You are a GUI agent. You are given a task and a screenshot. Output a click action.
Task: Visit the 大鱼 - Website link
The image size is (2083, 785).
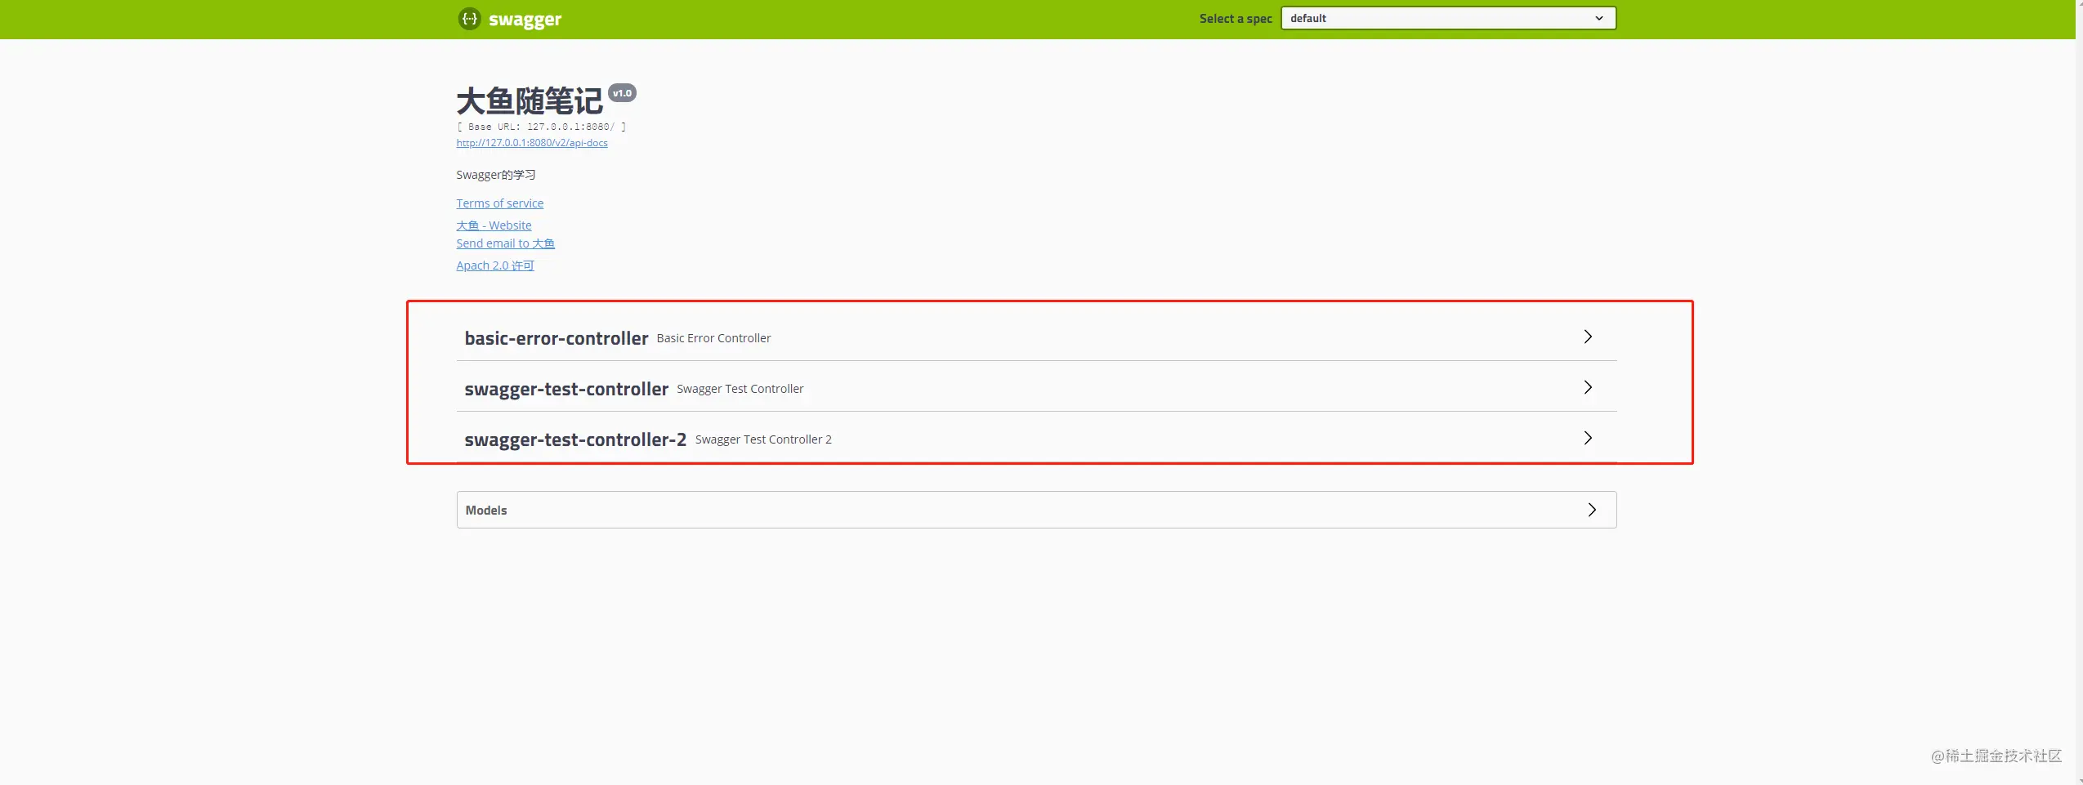pos(494,225)
